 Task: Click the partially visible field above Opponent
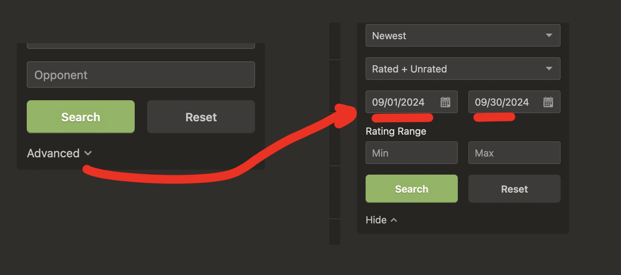[141, 46]
